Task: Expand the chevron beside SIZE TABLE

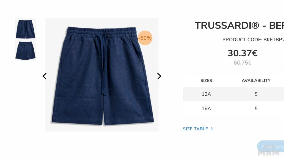Action: tap(212, 129)
